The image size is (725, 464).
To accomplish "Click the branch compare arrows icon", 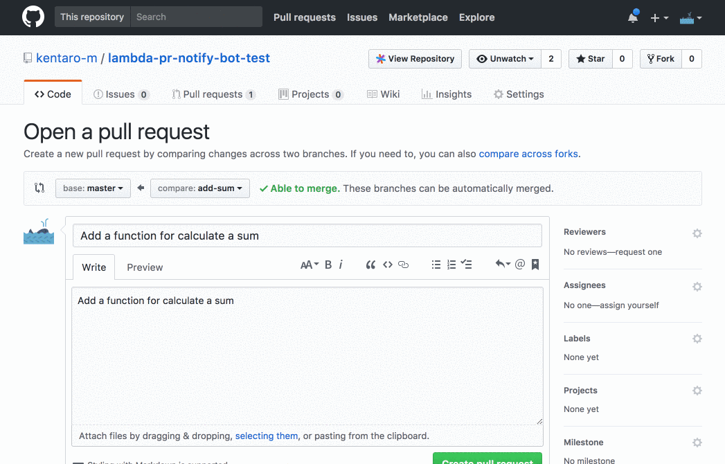I will pos(39,188).
